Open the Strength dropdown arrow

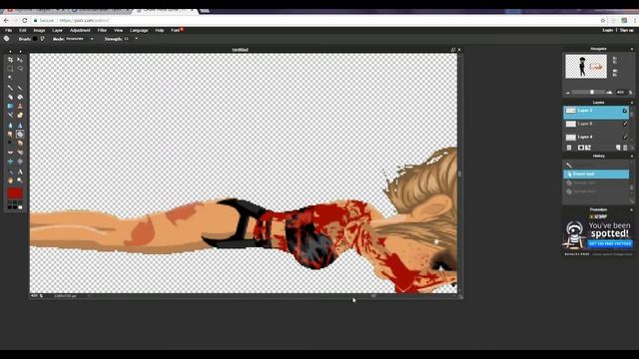[x=136, y=39]
